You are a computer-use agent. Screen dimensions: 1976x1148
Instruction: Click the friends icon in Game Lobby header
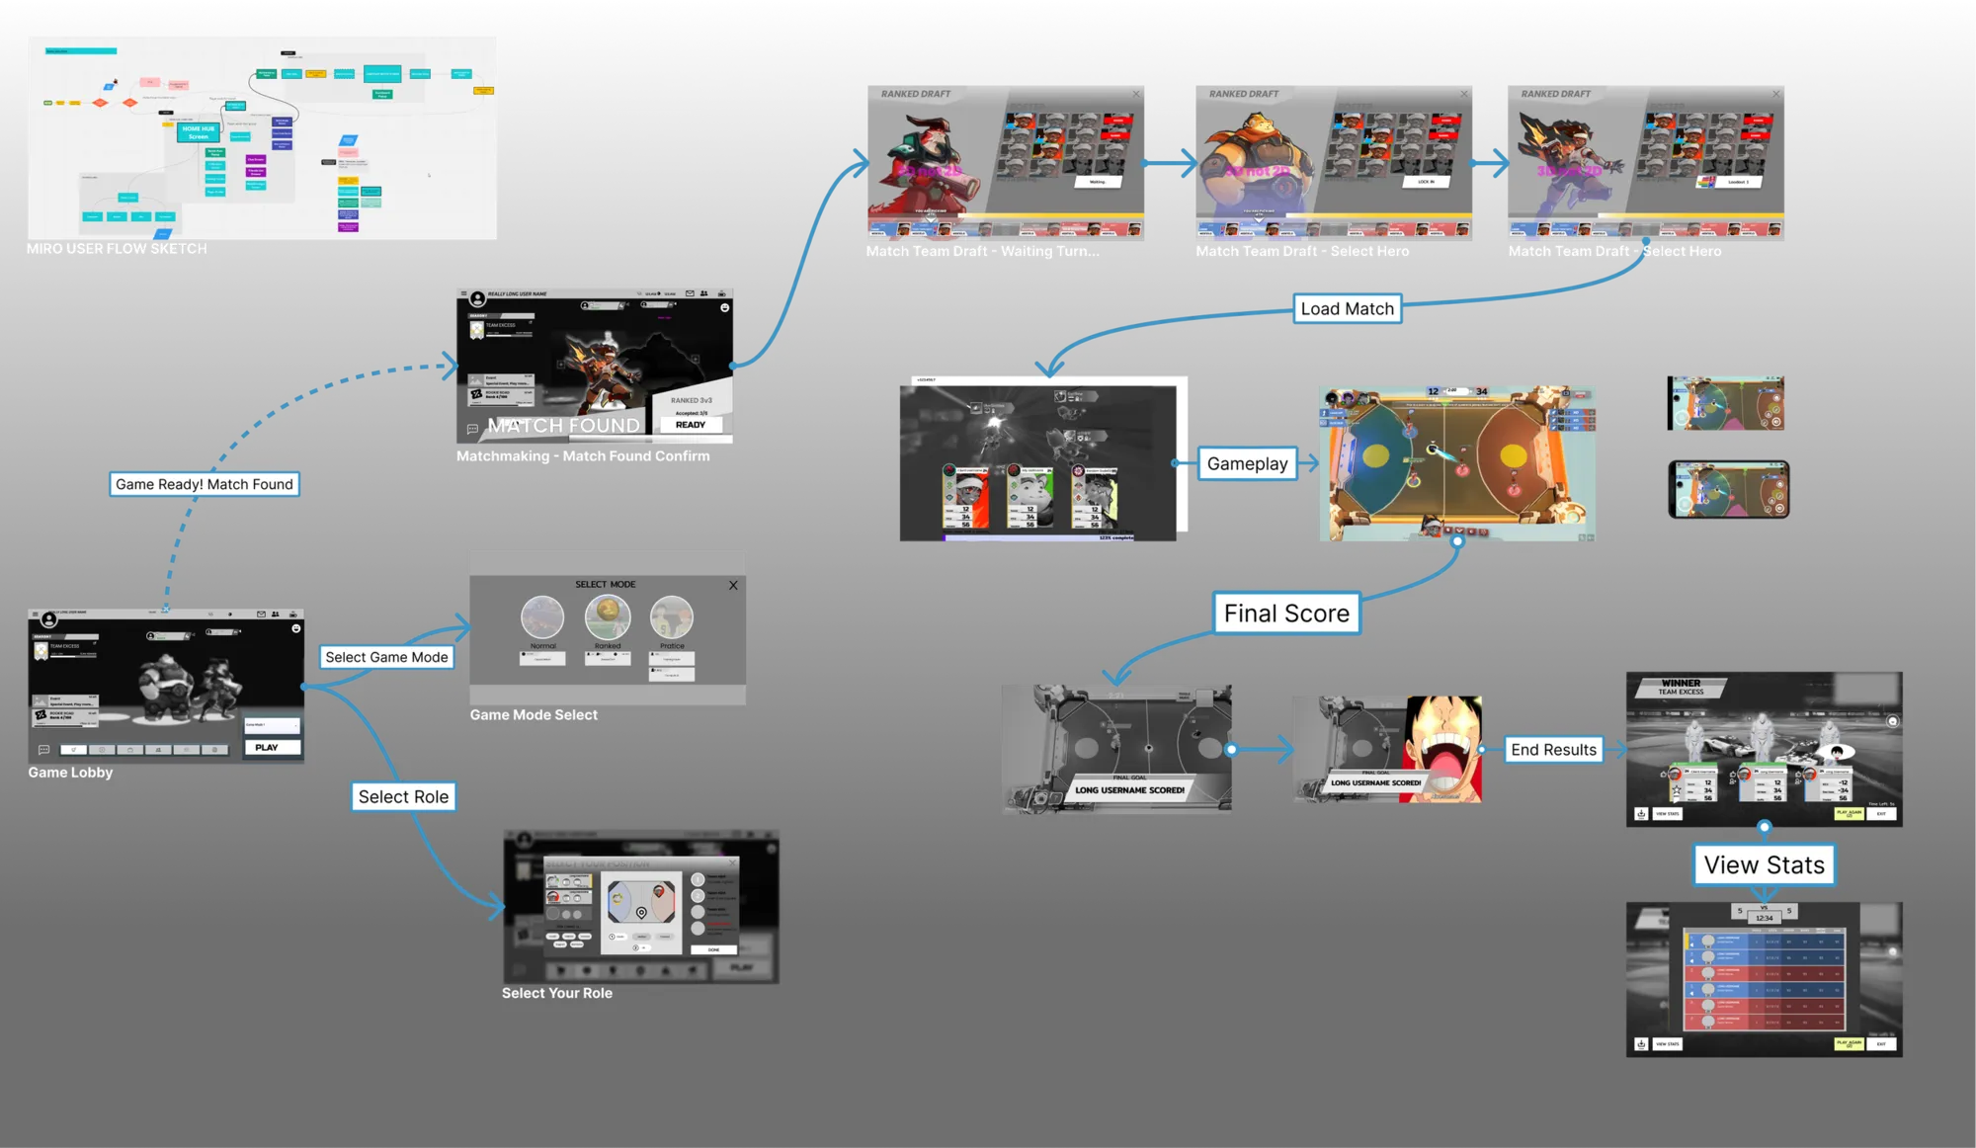tap(276, 614)
